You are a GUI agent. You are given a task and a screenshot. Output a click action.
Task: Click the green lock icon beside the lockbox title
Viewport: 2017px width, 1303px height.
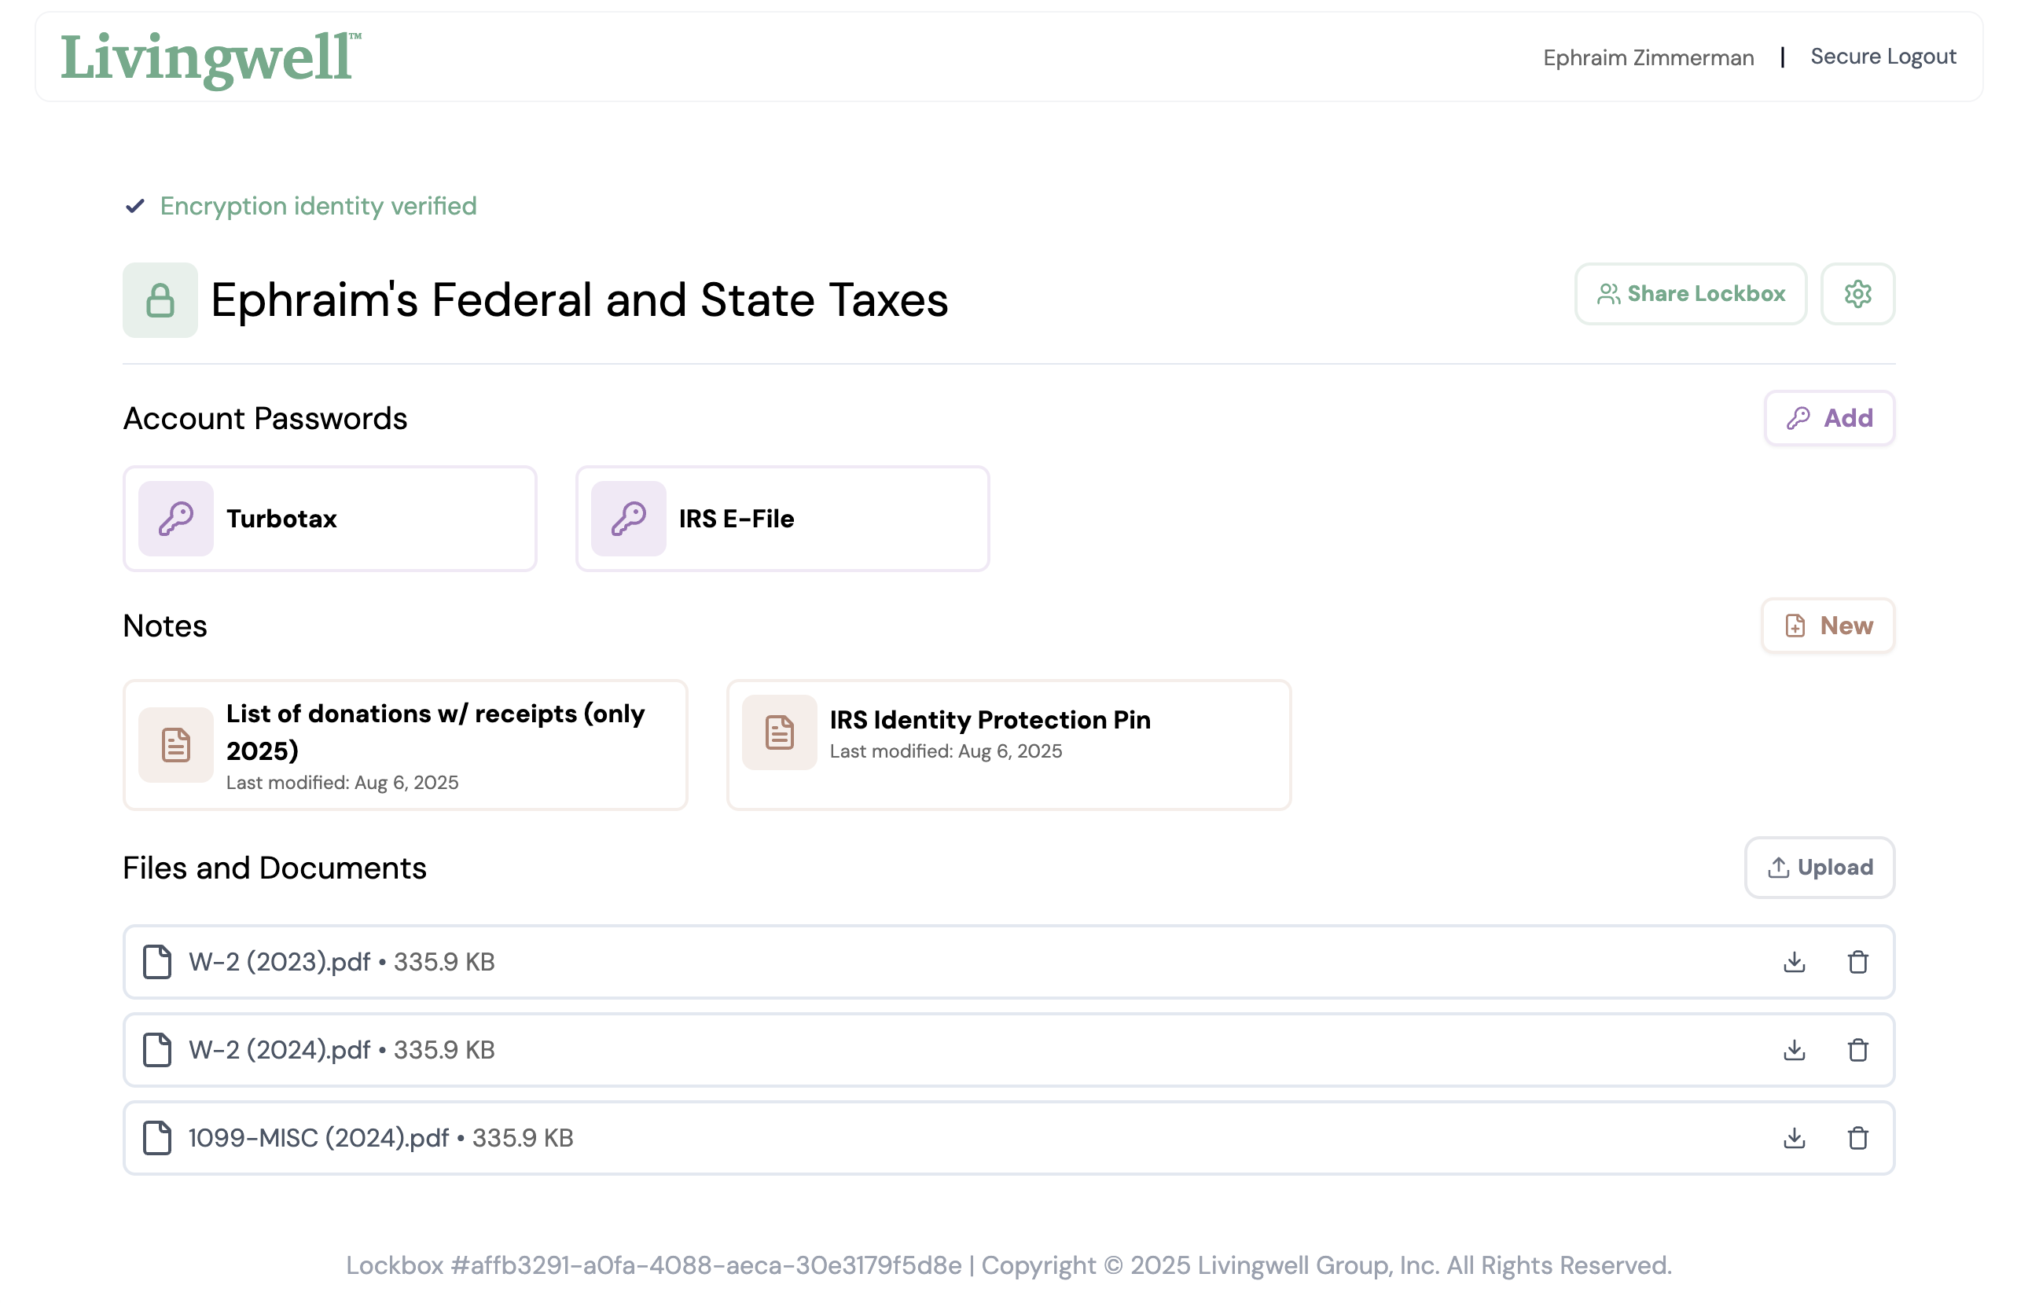(160, 299)
